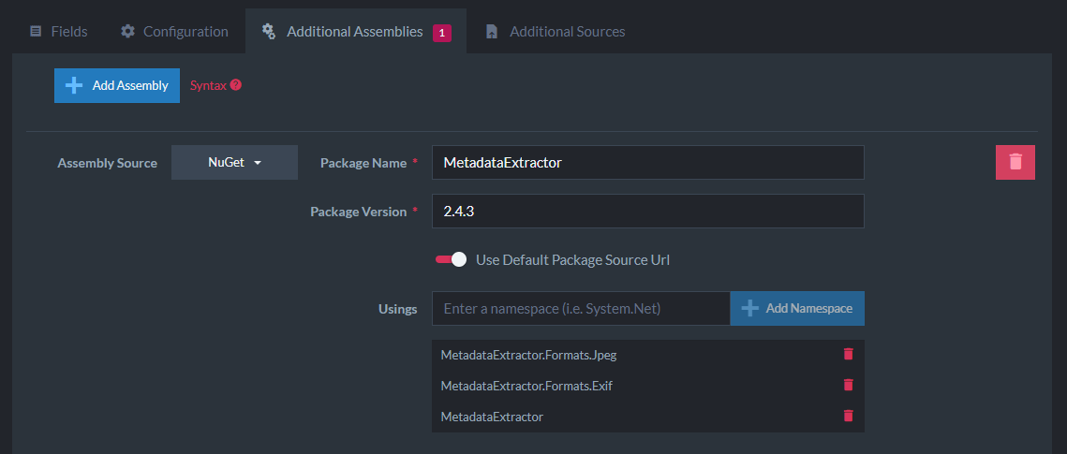Screen dimensions: 1067x454
Task: Click the Configuration gear icon
Action: point(127,31)
